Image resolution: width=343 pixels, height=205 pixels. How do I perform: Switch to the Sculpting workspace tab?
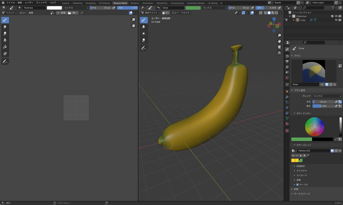[x=90, y=3]
